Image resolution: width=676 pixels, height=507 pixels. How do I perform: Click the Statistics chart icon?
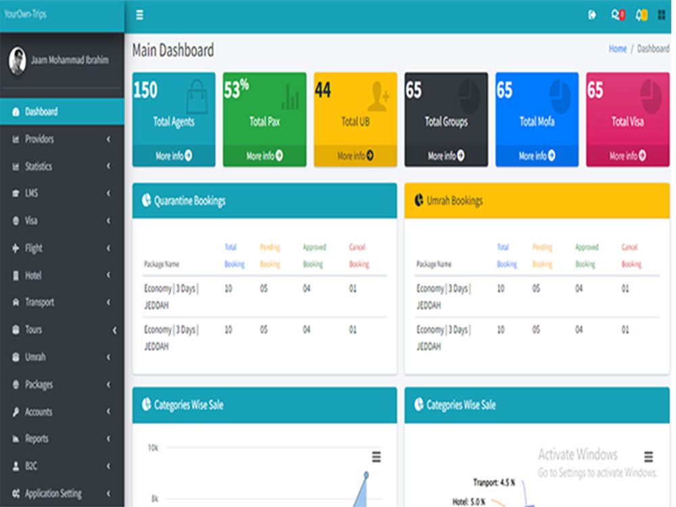[16, 166]
